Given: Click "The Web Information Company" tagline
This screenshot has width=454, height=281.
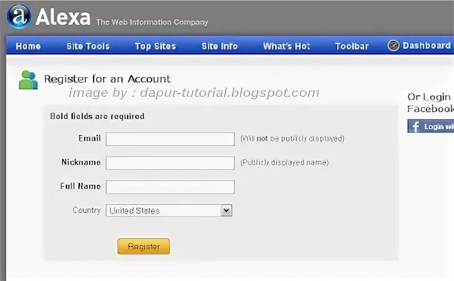Looking at the screenshot, I should click(x=152, y=22).
